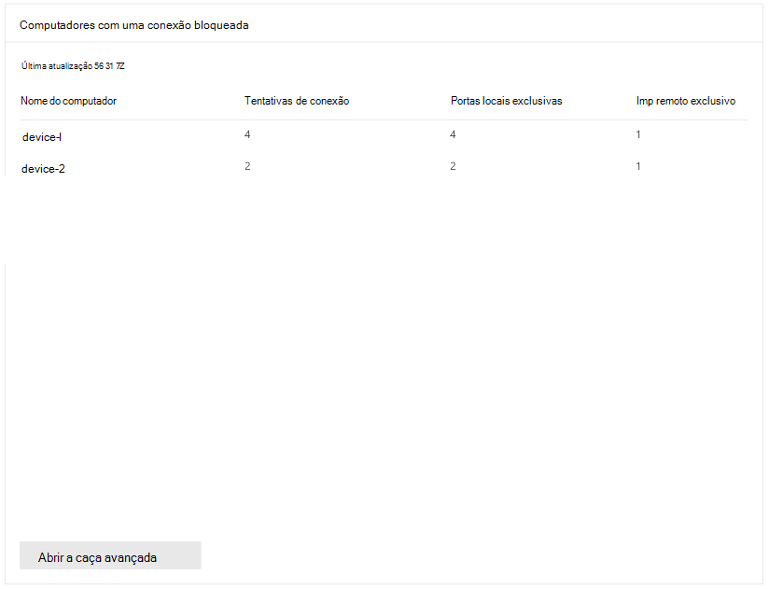Image resolution: width=769 pixels, height=589 pixels.
Task: Select the device-2 computer name
Action: tap(43, 169)
